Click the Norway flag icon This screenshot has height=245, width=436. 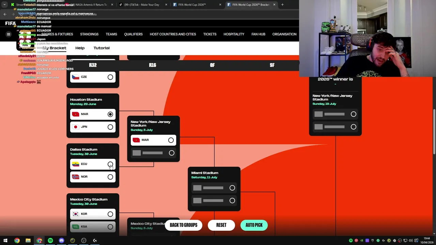coord(75,177)
